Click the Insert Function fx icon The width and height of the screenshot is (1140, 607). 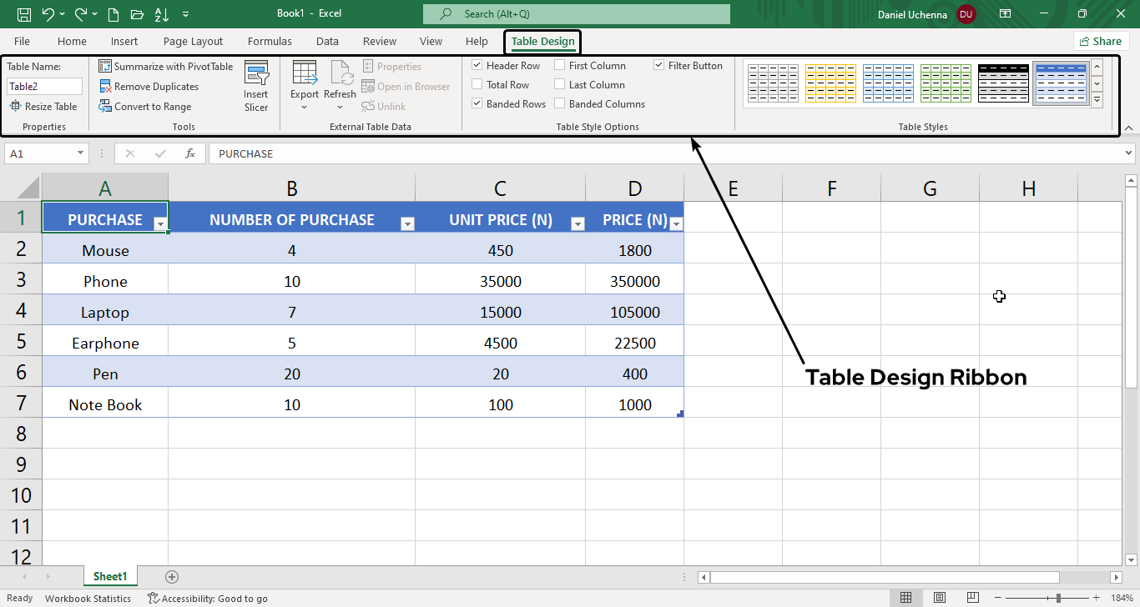pos(189,153)
